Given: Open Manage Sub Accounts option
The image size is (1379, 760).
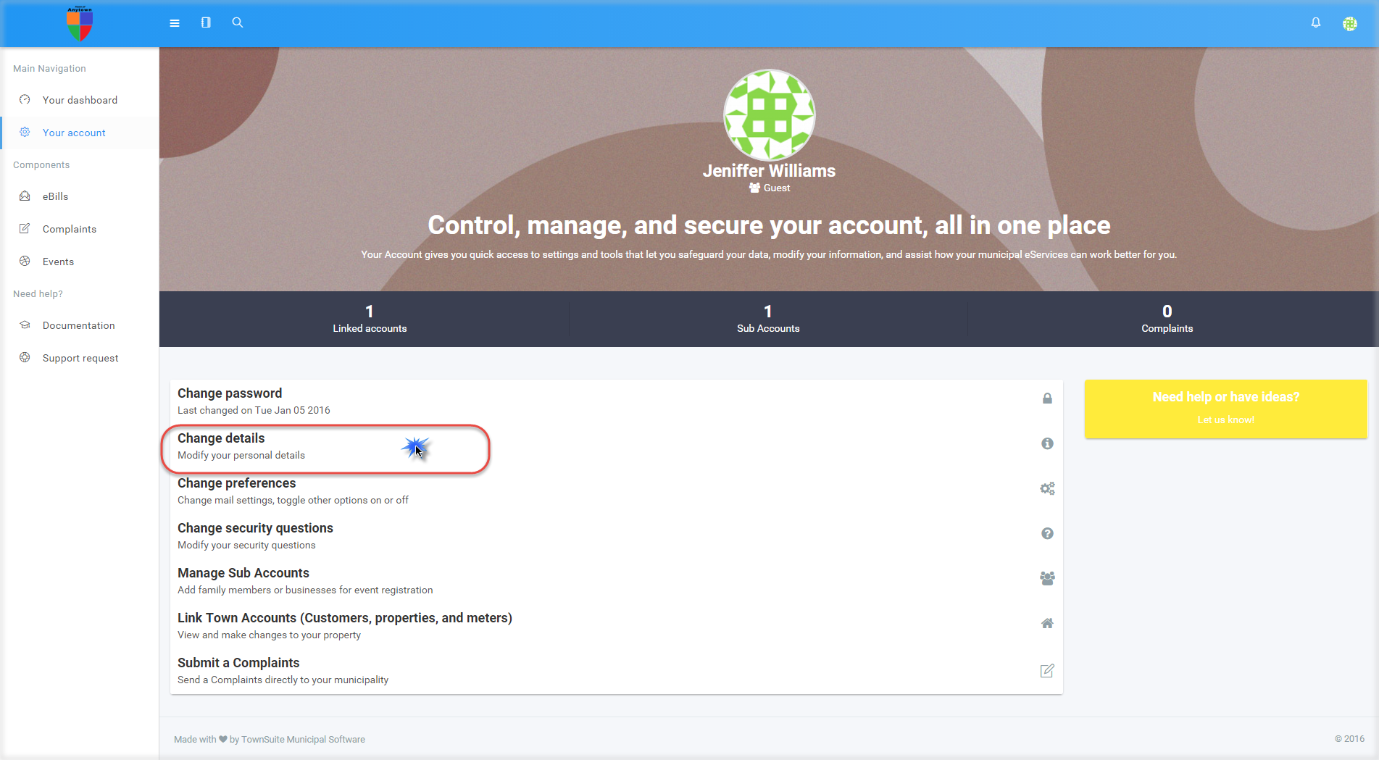Looking at the screenshot, I should [616, 581].
